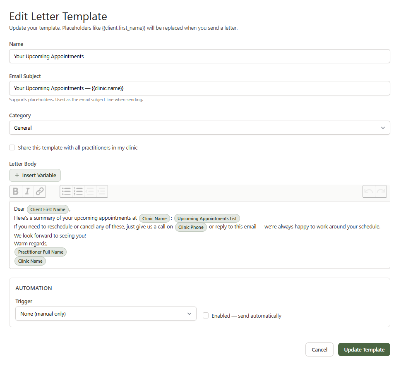Toggle bold formatting in the letter body
Screen dimensions: 401x366
(15, 191)
